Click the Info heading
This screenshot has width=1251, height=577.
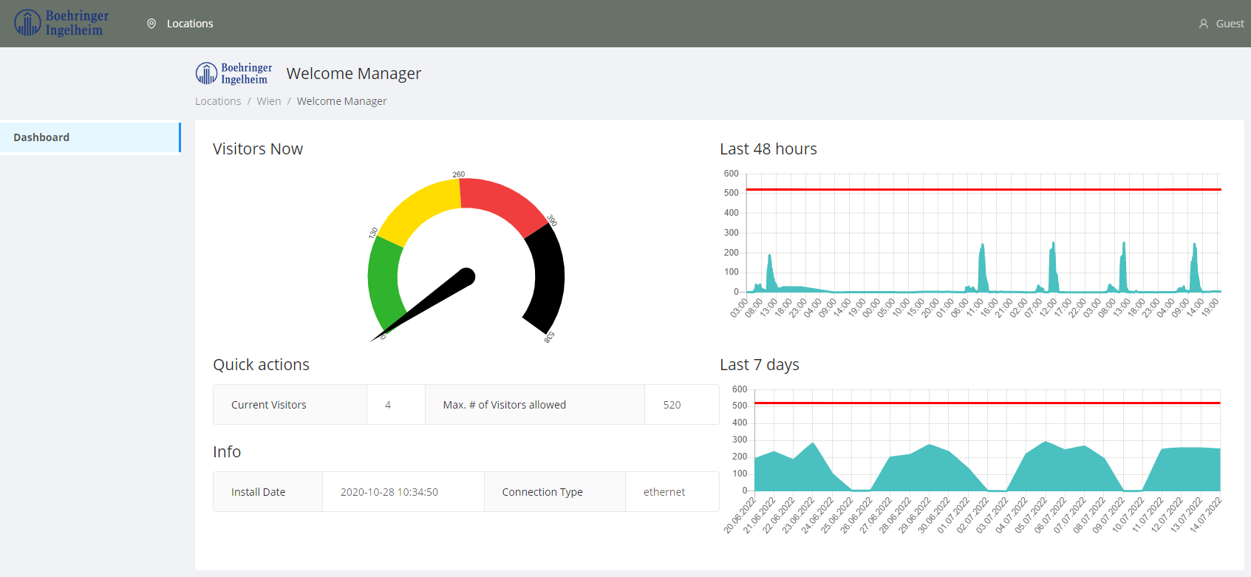point(227,452)
